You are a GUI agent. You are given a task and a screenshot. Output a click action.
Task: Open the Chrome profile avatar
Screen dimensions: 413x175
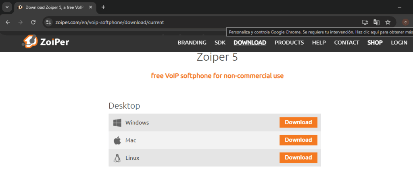(405, 22)
